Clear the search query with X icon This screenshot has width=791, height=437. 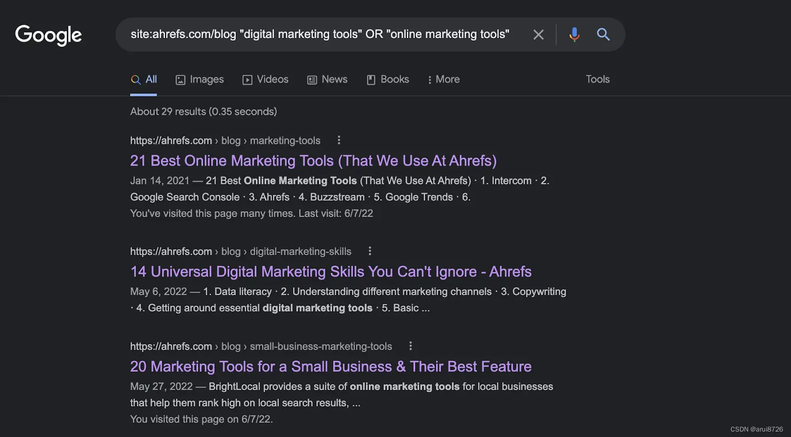click(x=538, y=35)
